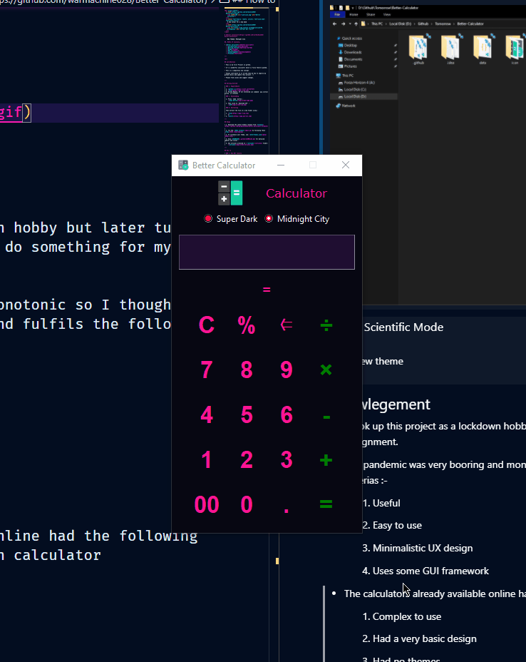Open the Share tab in File Explorer

coord(371,14)
